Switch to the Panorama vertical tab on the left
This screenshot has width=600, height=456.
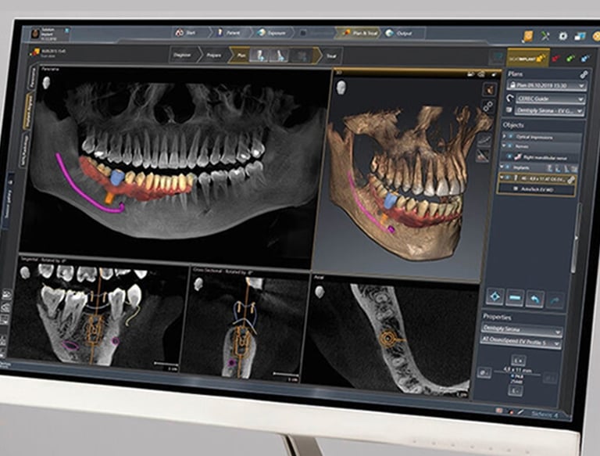[x=34, y=78]
